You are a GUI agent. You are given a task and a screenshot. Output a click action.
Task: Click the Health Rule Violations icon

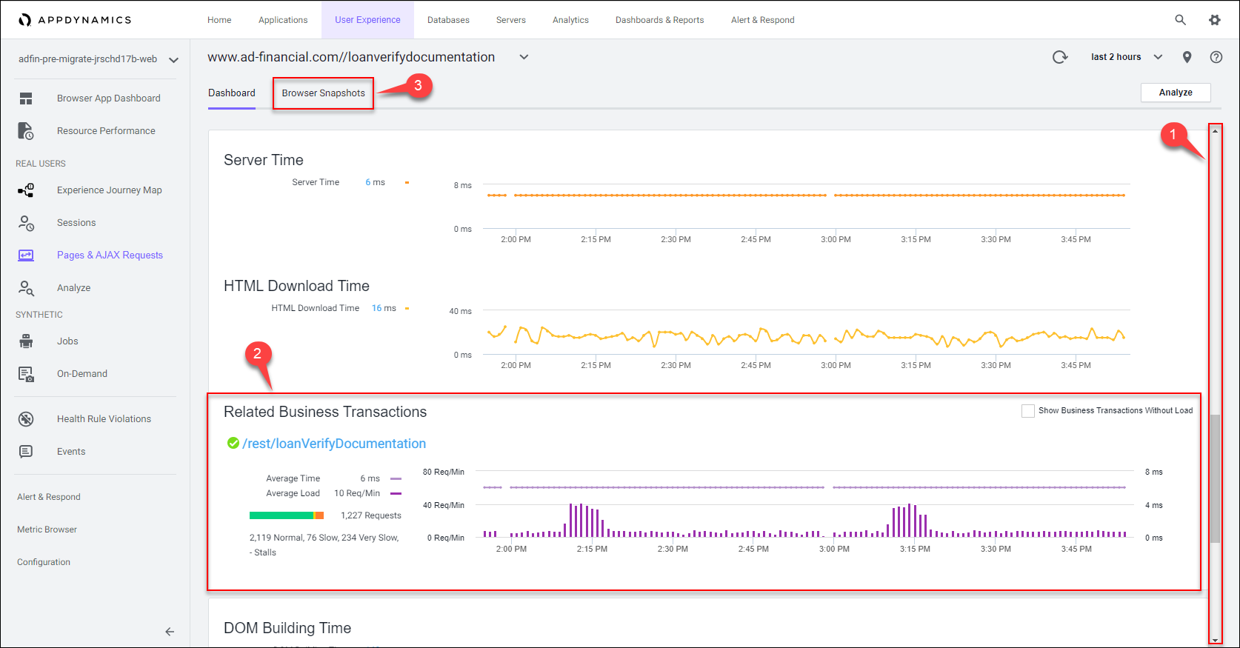click(x=26, y=419)
